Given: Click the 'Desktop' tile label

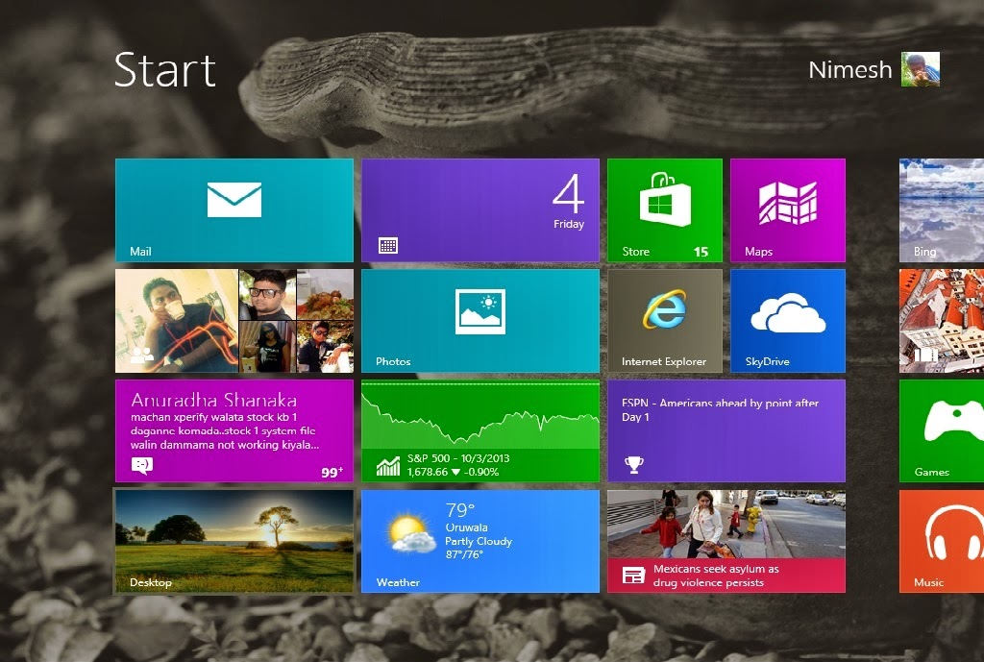Looking at the screenshot, I should 151,582.
